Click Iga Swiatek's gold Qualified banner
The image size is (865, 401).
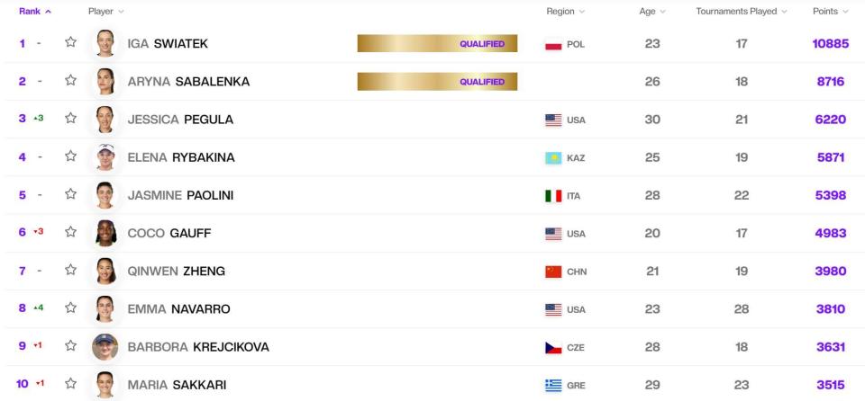pos(437,43)
